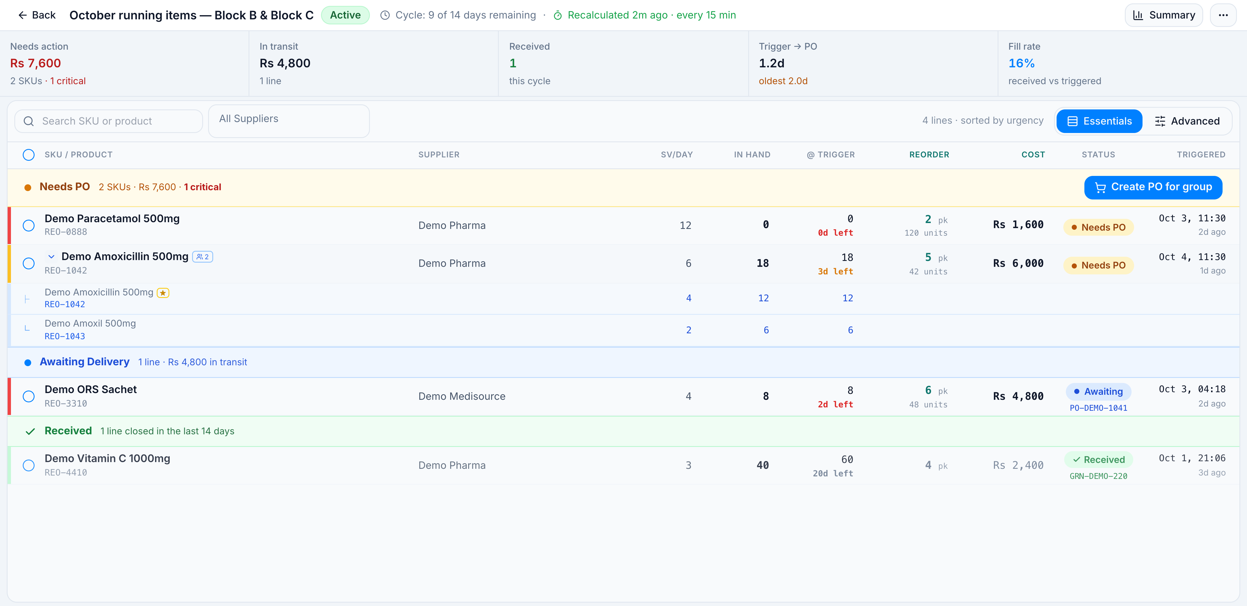Viewport: 1247px width, 606px height.
Task: Check the Demo Vitamin C 1000mg row
Action: pyautogui.click(x=29, y=465)
